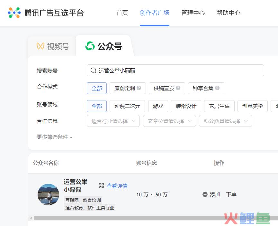The image size is (278, 226).
Task: Select the 原创定制 cooperation mode
Action: [x=128, y=88]
